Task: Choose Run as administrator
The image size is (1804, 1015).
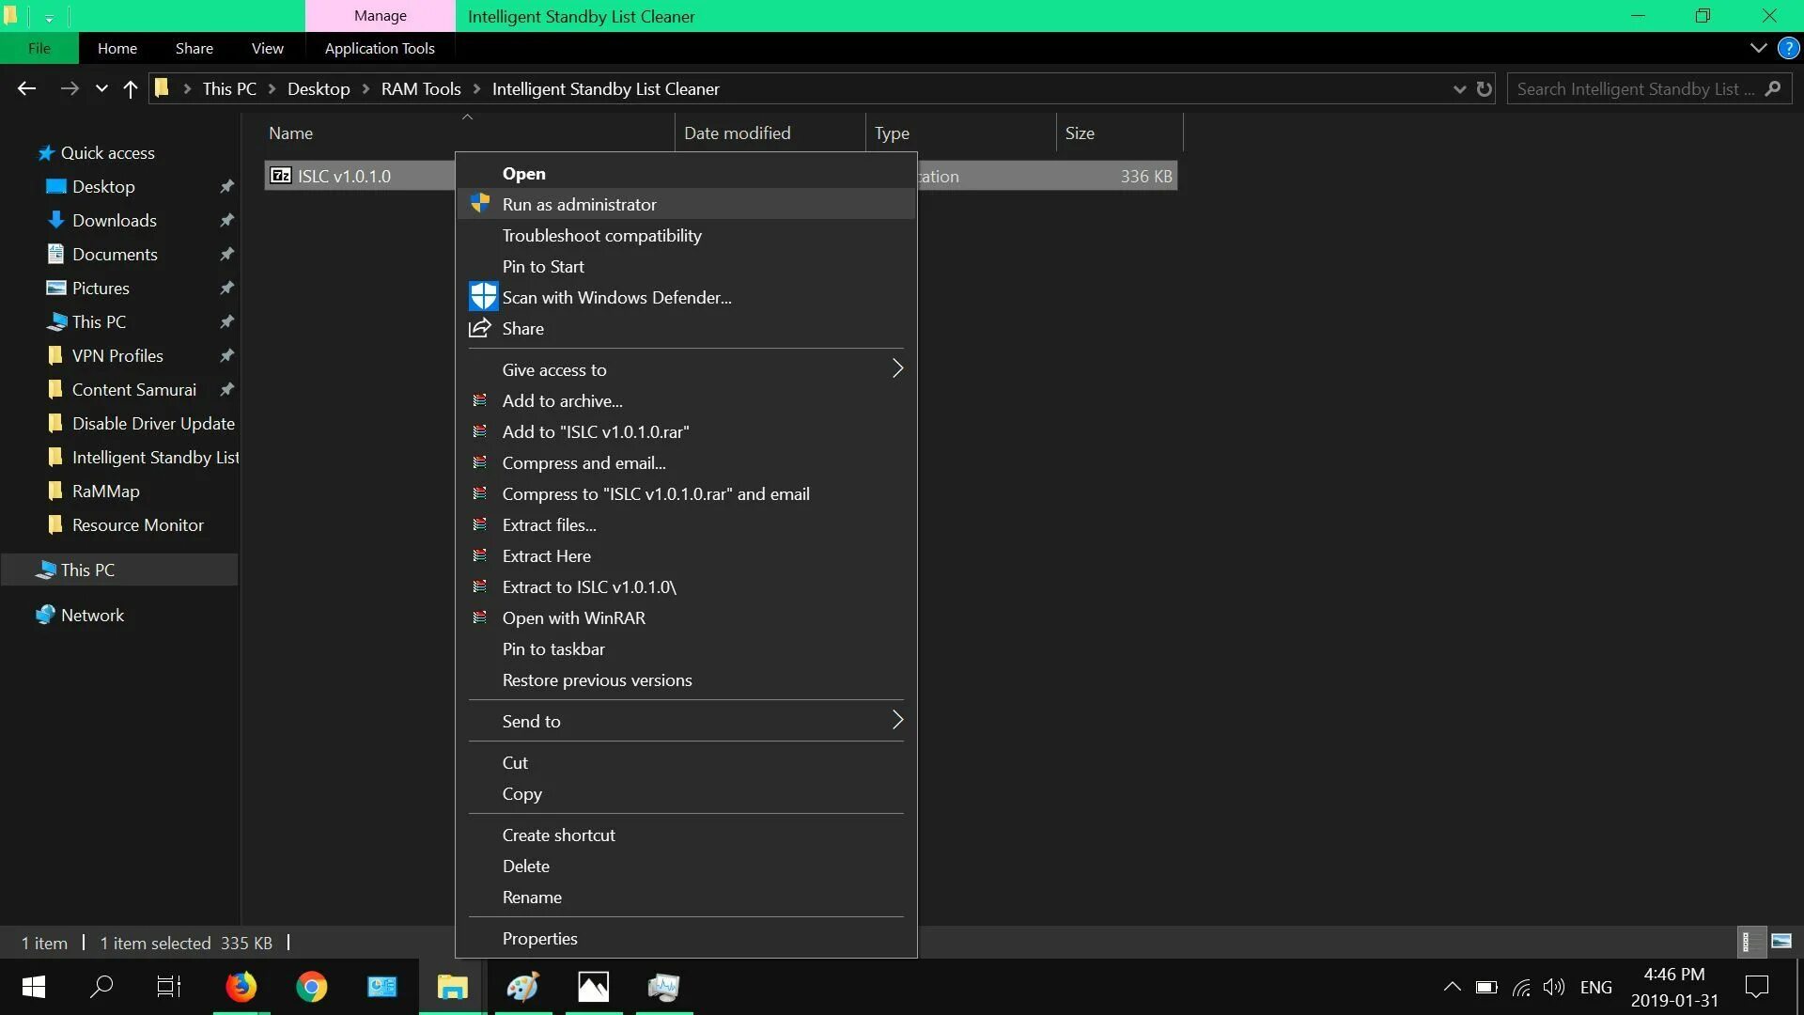Action: click(579, 204)
